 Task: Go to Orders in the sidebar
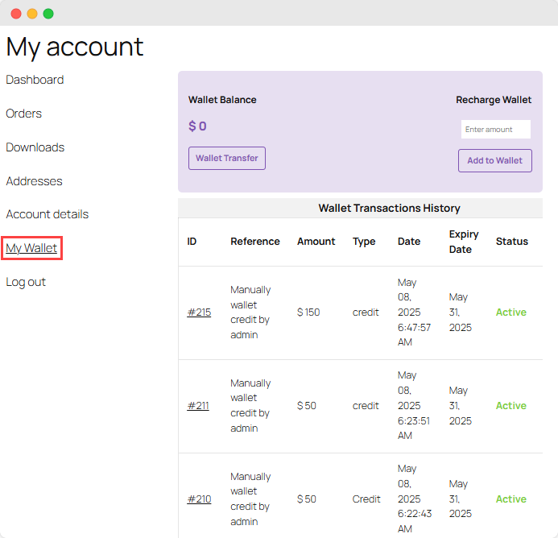pos(24,114)
